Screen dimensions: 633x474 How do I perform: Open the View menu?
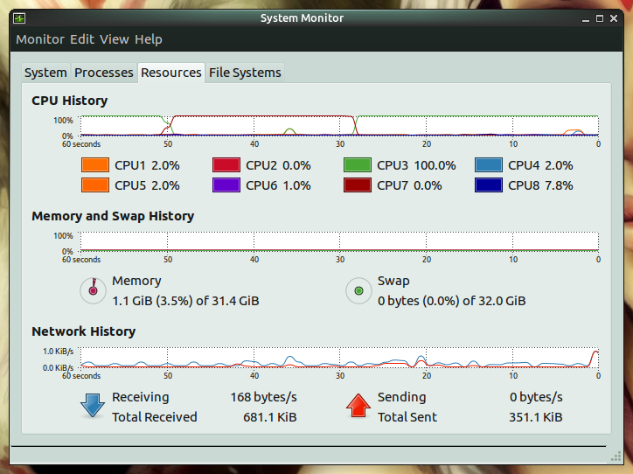tap(115, 39)
